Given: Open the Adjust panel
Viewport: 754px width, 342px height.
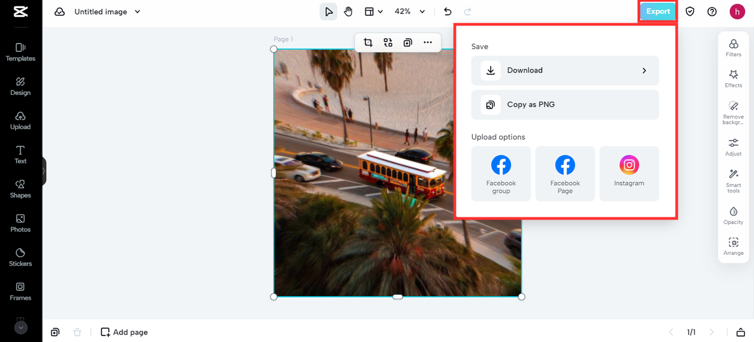Looking at the screenshot, I should pos(733,147).
